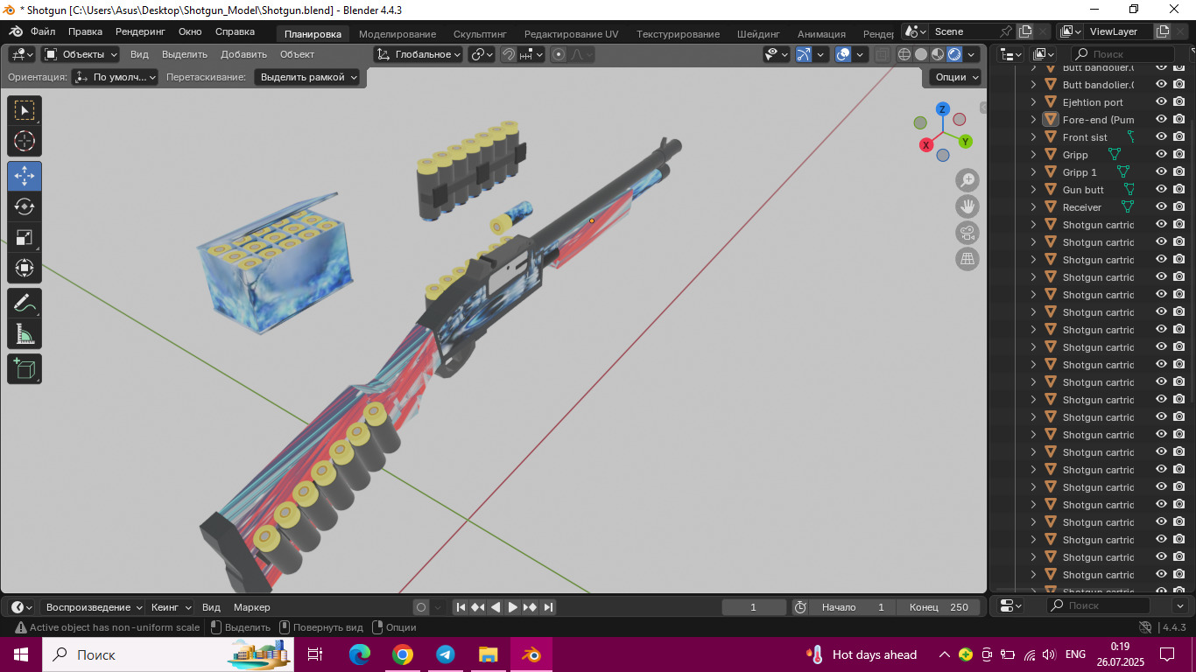Open the viewport Опции dropdown
The width and height of the screenshot is (1196, 672).
click(x=955, y=77)
